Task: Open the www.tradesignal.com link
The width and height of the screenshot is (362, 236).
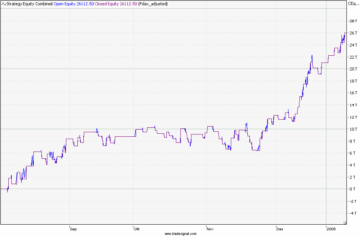Action: coord(180,234)
